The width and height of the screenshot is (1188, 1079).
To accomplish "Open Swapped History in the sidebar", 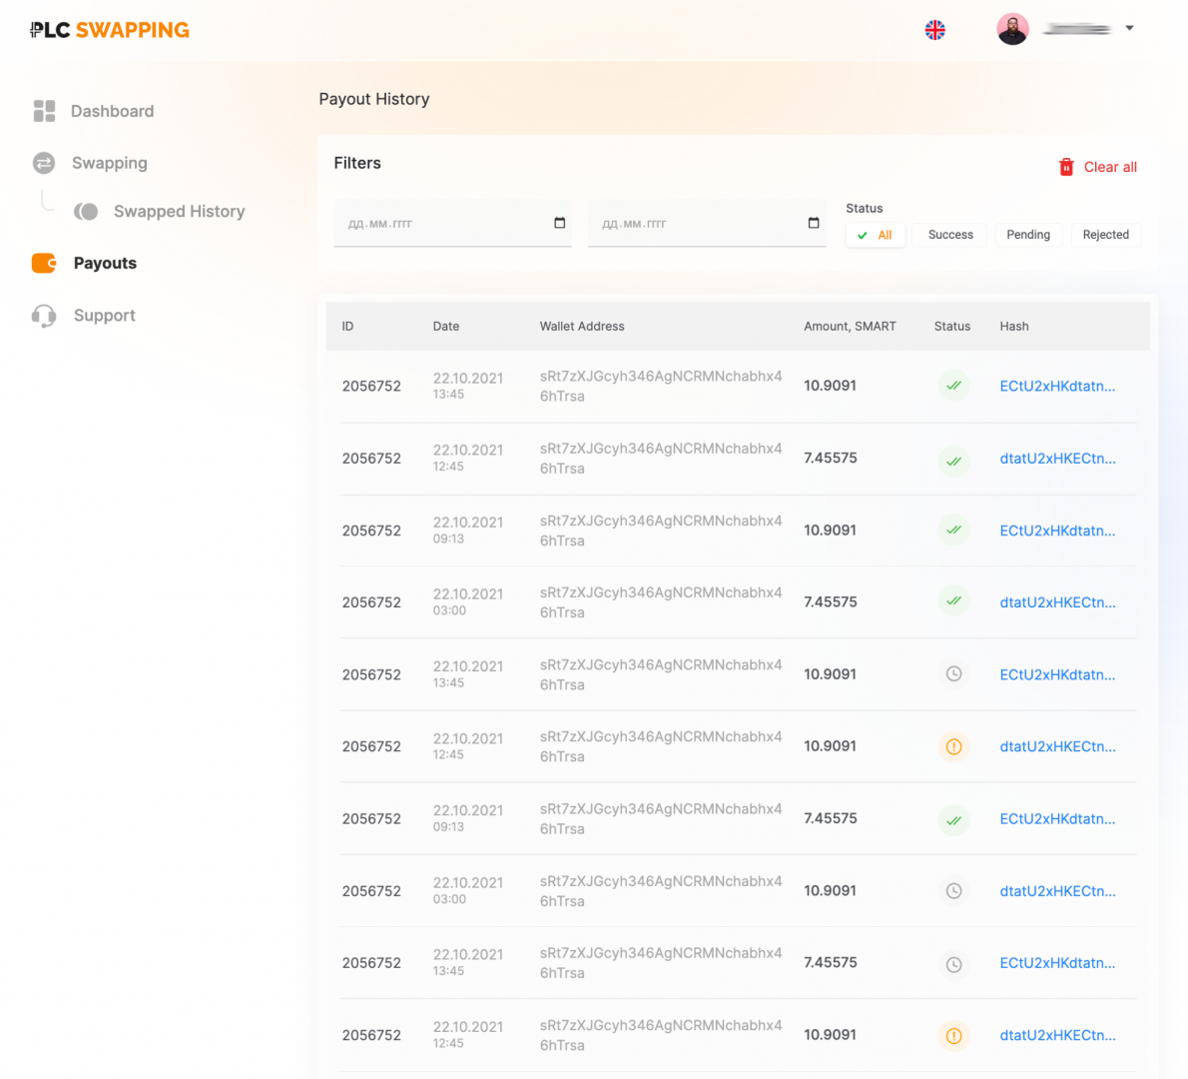I will click(x=179, y=212).
